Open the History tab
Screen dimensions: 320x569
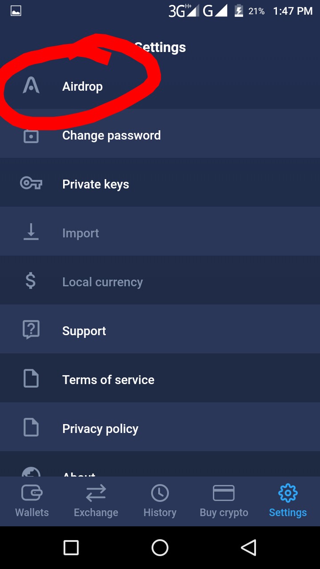coord(160,501)
